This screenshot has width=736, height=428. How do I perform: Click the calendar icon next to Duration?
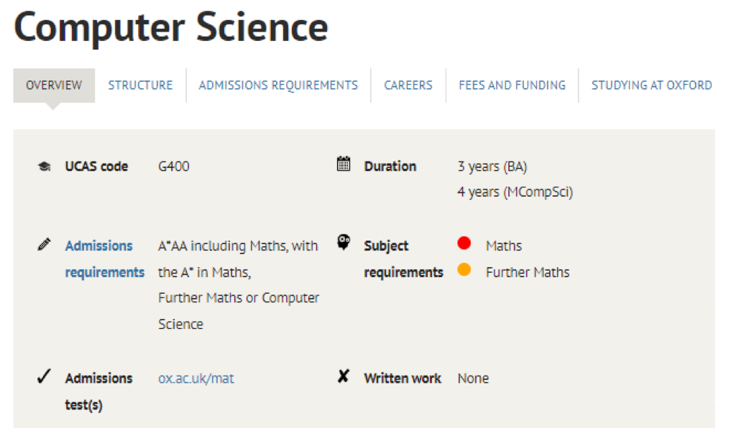(344, 164)
